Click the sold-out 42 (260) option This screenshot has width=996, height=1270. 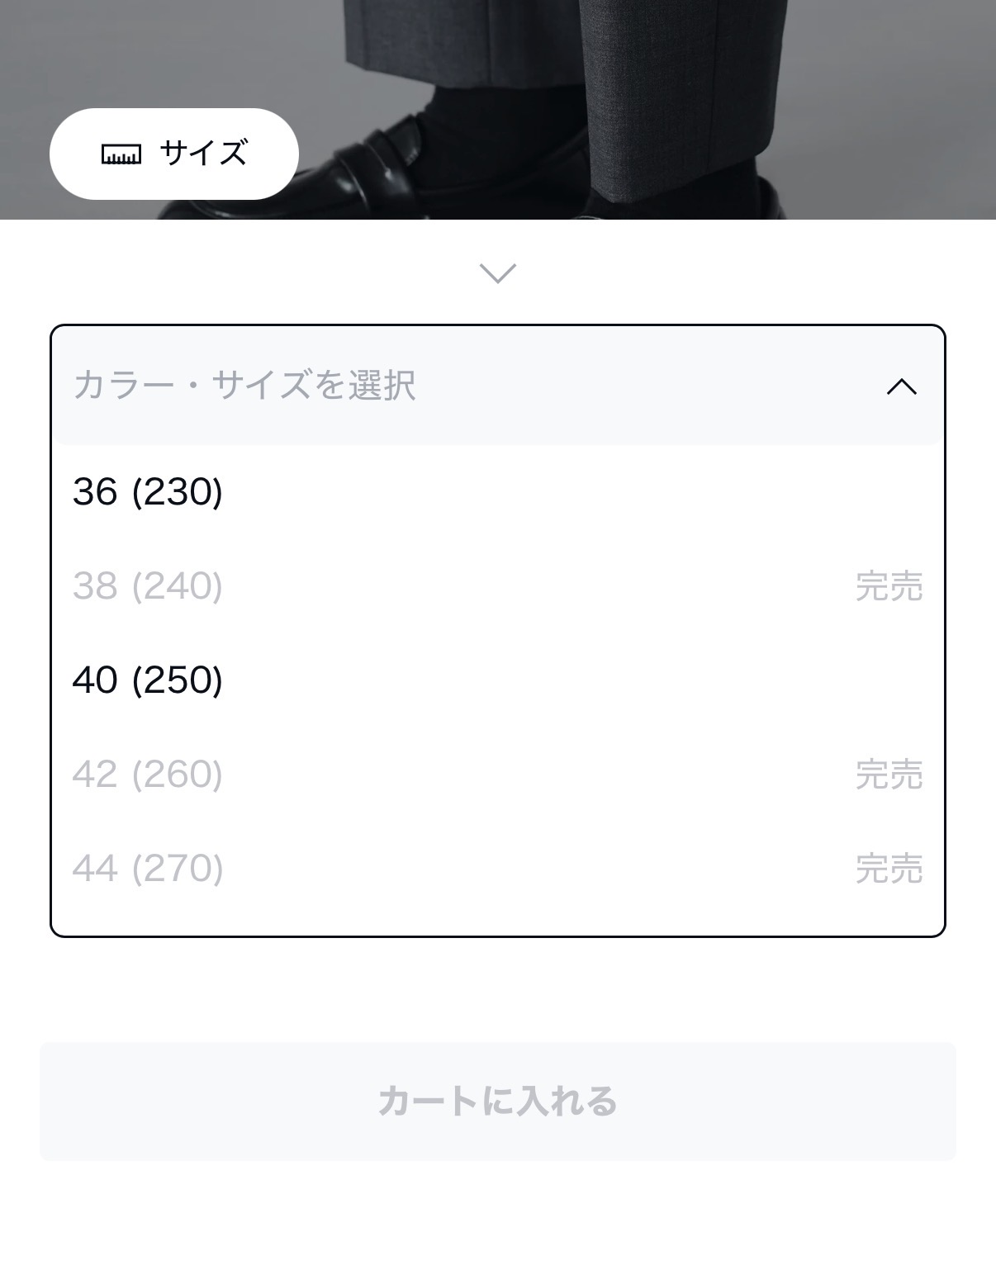pyautogui.click(x=148, y=775)
